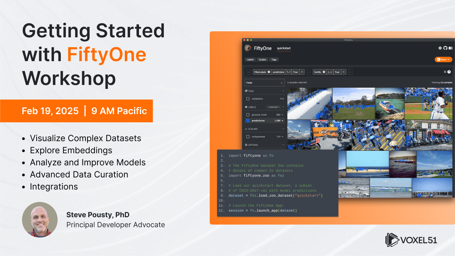Click 'Feb 19, 2025' in orange banner

pyautogui.click(x=50, y=111)
